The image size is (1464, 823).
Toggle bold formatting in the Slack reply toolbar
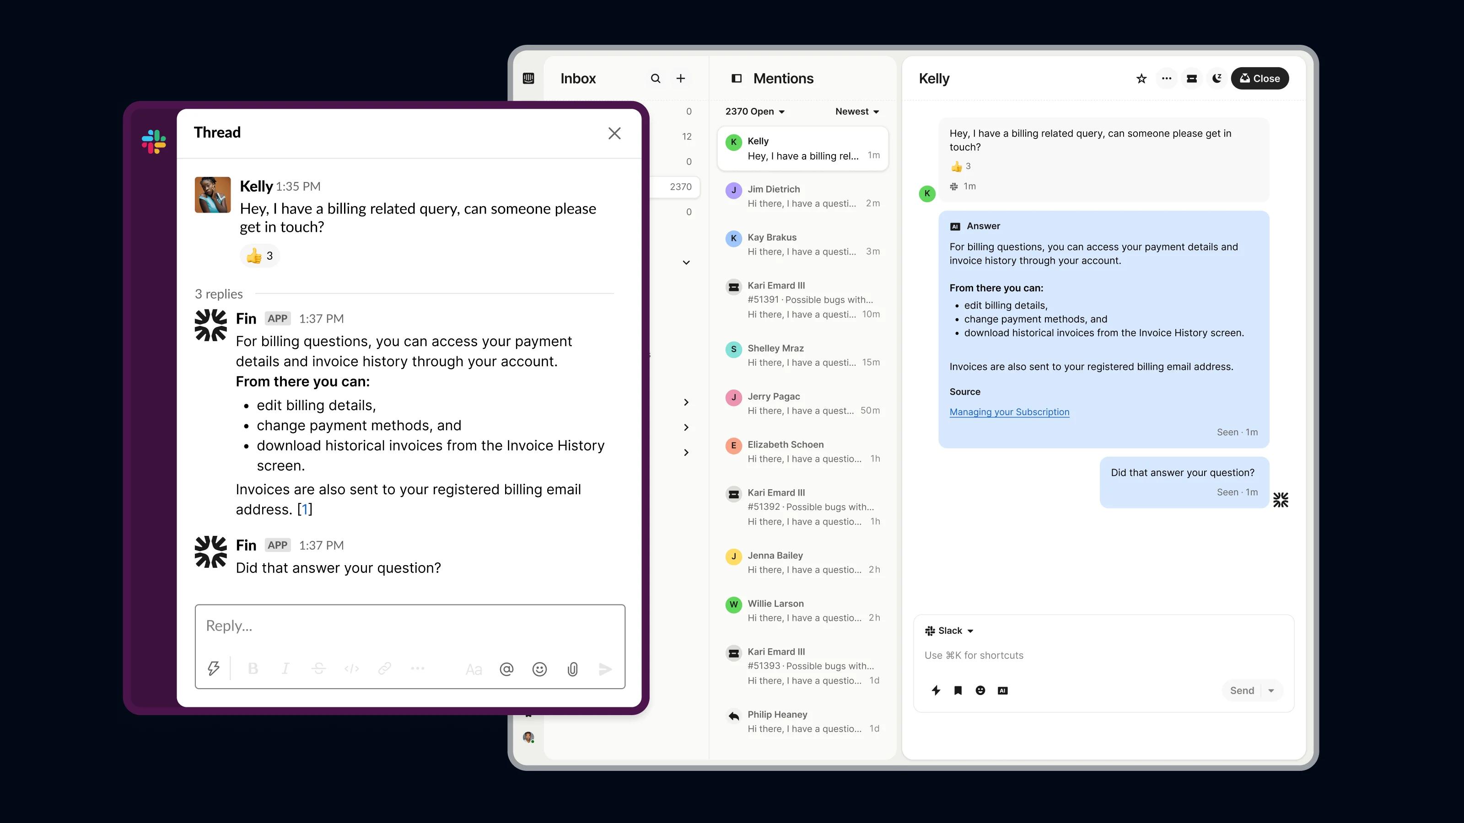click(x=253, y=668)
